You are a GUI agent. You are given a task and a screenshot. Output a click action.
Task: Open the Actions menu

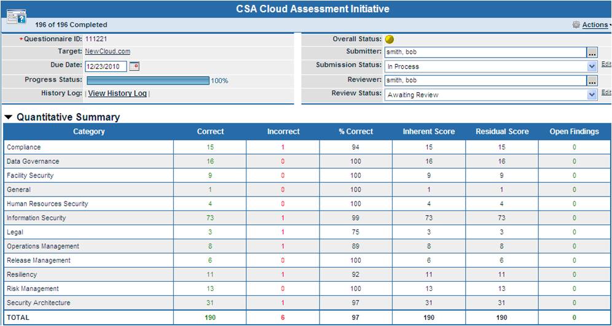595,25
